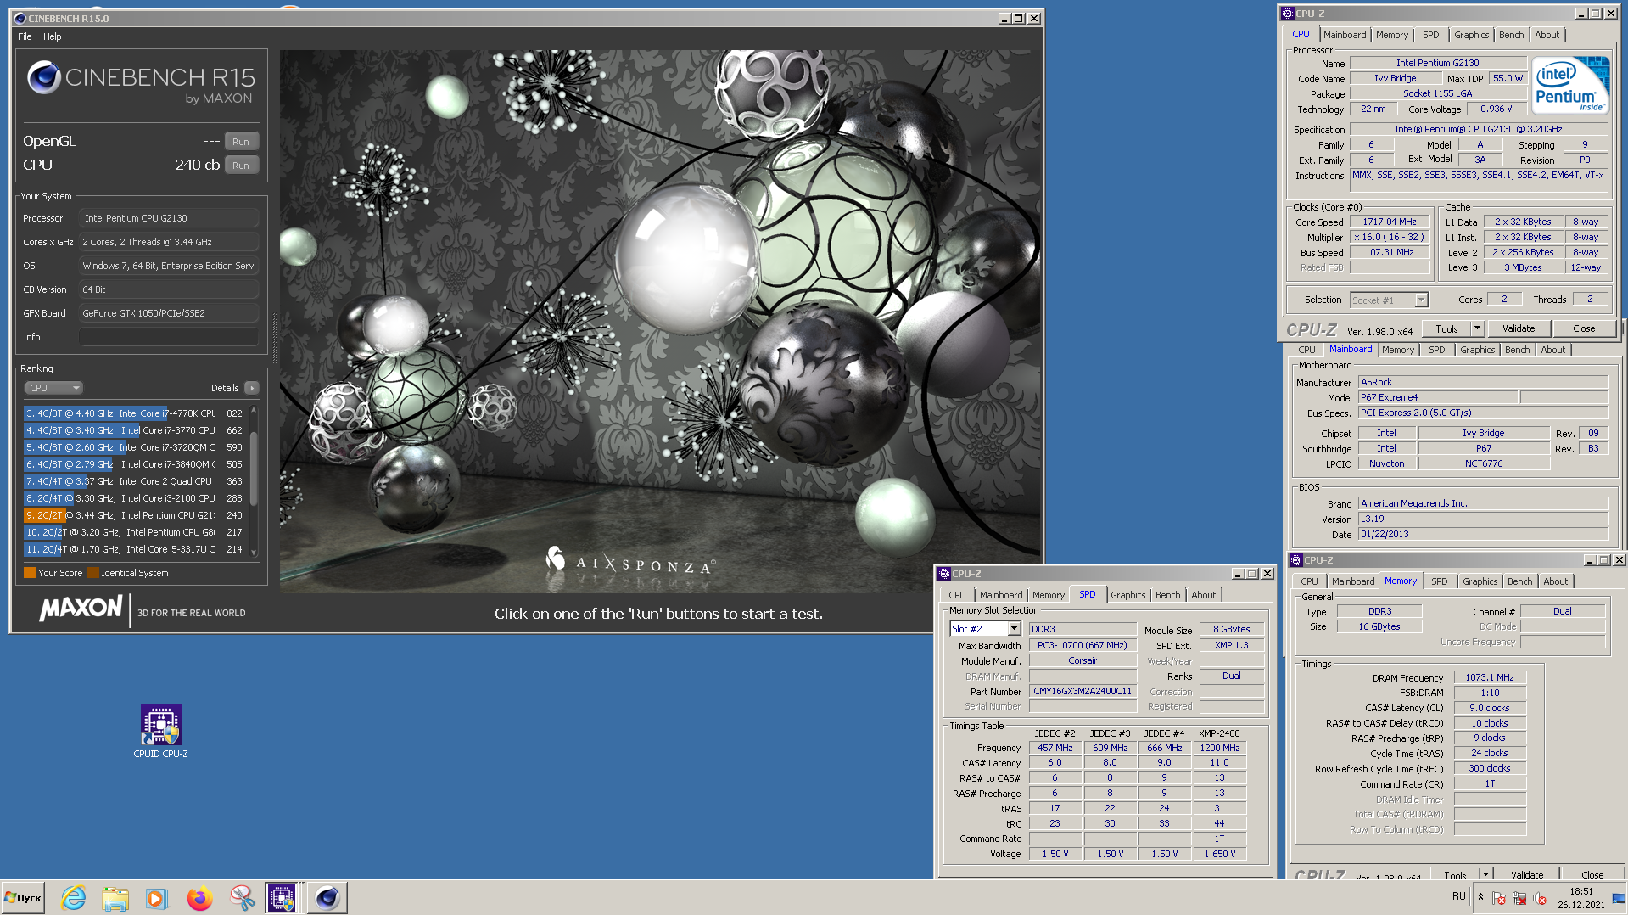The image size is (1628, 915).
Task: Open the Ranking CPU dropdown
Action: tap(53, 388)
